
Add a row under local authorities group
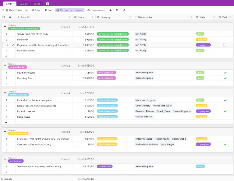pyautogui.click(x=6, y=84)
